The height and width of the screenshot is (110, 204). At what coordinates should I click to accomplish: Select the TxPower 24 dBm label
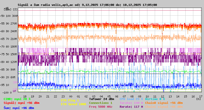click(101, 99)
